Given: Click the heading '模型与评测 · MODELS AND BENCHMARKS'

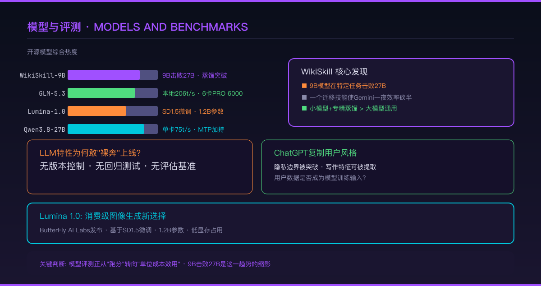Looking at the screenshot, I should tap(138, 27).
